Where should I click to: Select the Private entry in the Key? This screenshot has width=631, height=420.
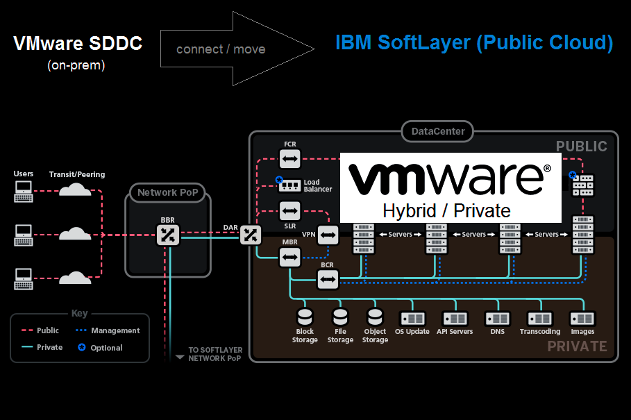click(42, 347)
